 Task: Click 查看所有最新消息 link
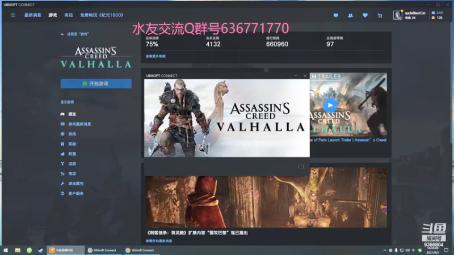click(x=159, y=241)
